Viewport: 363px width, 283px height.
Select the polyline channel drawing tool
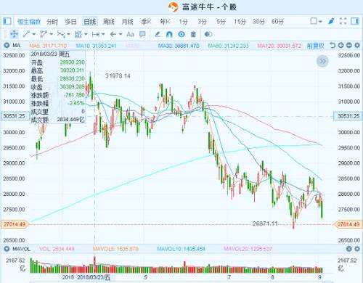click(44, 34)
